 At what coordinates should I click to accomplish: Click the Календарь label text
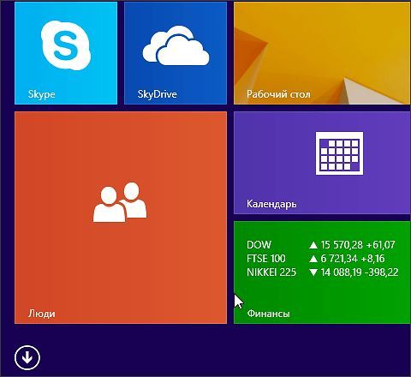271,204
